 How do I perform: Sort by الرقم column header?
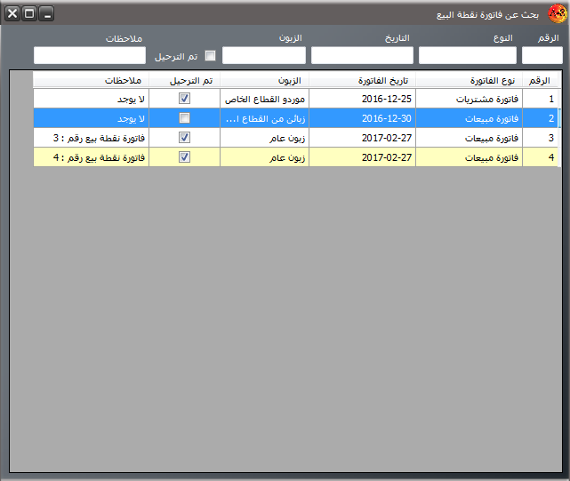tap(542, 80)
